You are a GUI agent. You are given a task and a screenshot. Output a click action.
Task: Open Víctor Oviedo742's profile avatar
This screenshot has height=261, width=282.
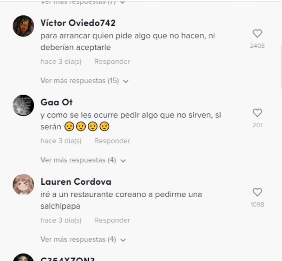click(x=23, y=26)
